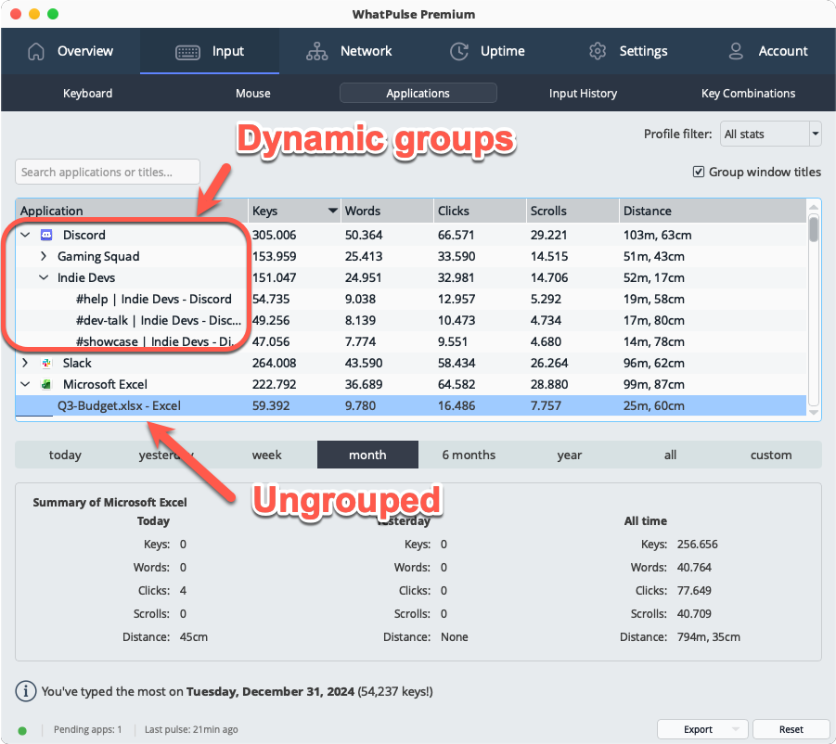Click the scrollbar down arrow
Viewport: 836px width, 744px height.
(x=813, y=412)
